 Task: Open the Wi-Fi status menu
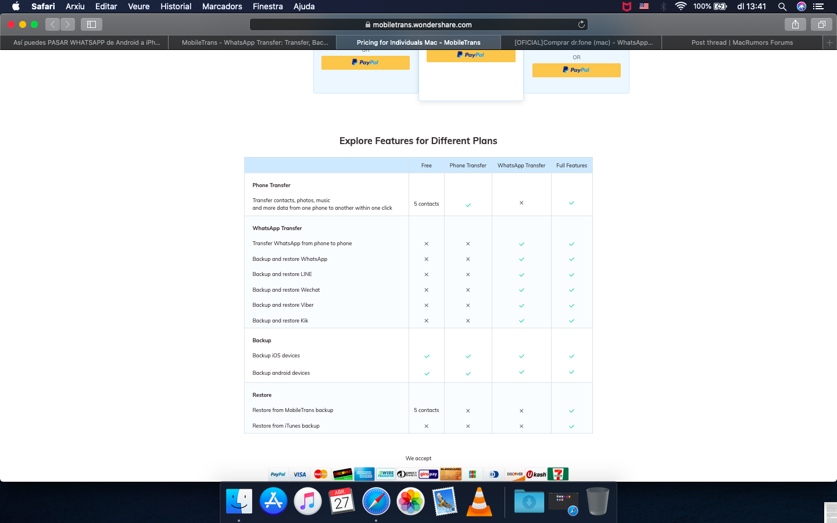pyautogui.click(x=681, y=6)
